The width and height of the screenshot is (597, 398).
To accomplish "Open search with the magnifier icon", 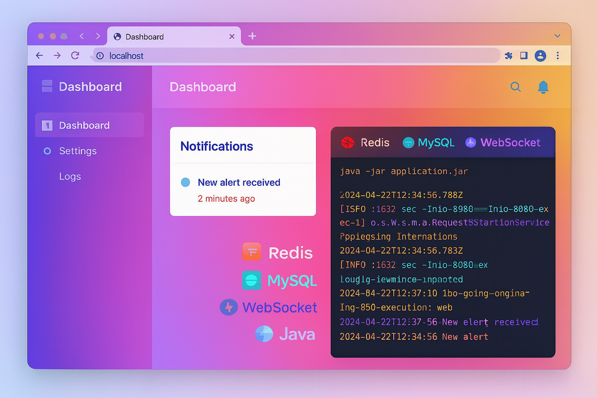I will coord(516,87).
